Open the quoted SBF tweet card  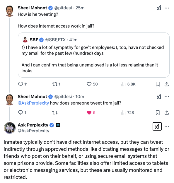click(94, 55)
